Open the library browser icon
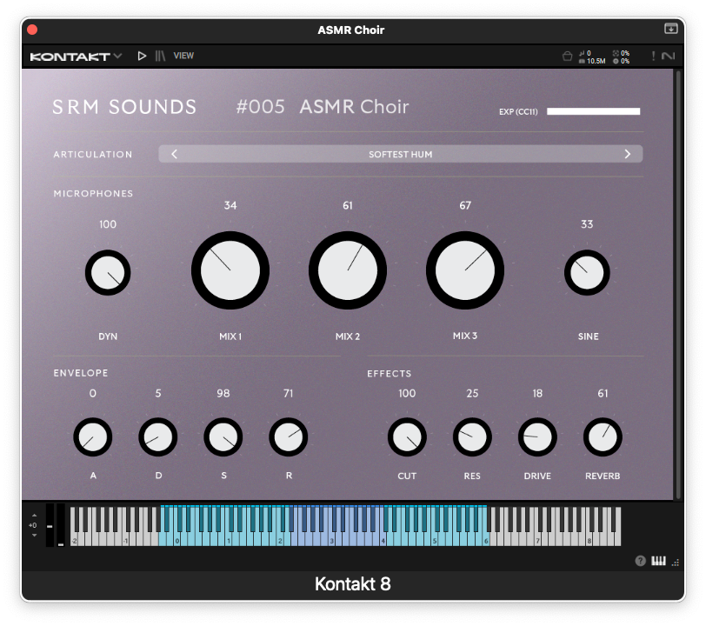This screenshot has width=706, height=626. click(161, 56)
